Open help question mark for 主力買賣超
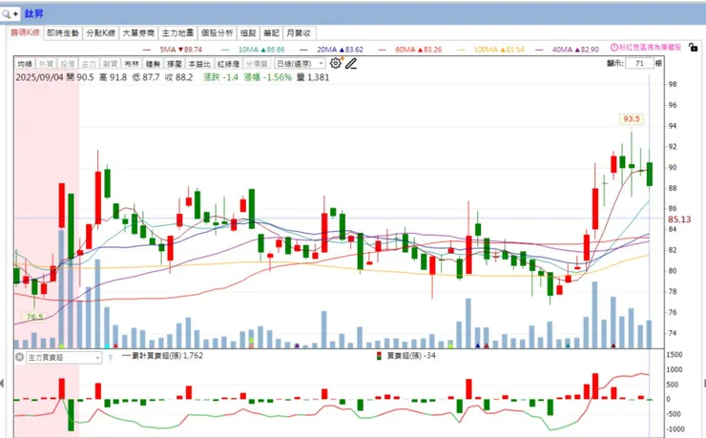Viewport: 706px width, 438px height. click(111, 358)
